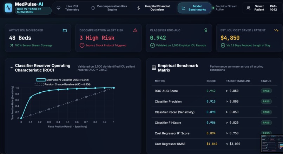Click the table icon beside Empirical Benchmark Matrix
The width and height of the screenshot is (283, 154).
click(154, 68)
